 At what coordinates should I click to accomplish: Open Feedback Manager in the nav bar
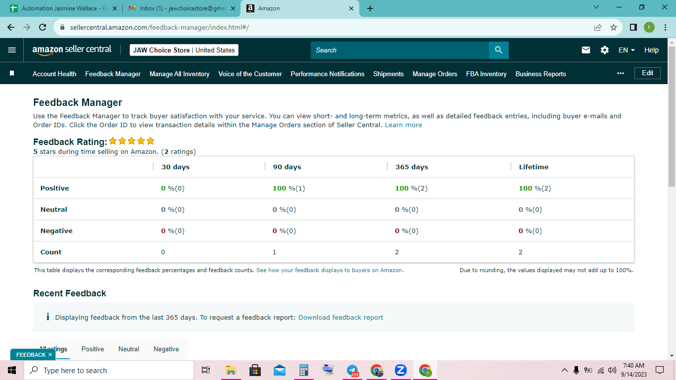coord(113,74)
